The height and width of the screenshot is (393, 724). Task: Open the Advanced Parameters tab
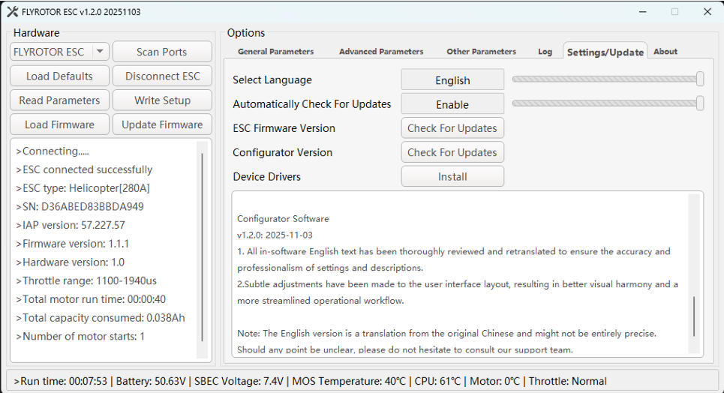click(381, 52)
